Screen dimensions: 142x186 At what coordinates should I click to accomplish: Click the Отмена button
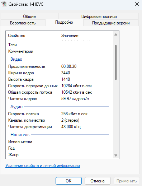coord(98,181)
